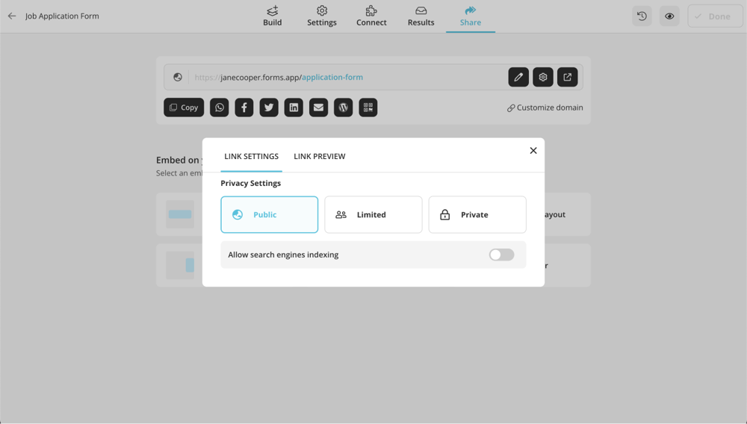The image size is (747, 424).
Task: Select the Share tab
Action: click(x=470, y=16)
